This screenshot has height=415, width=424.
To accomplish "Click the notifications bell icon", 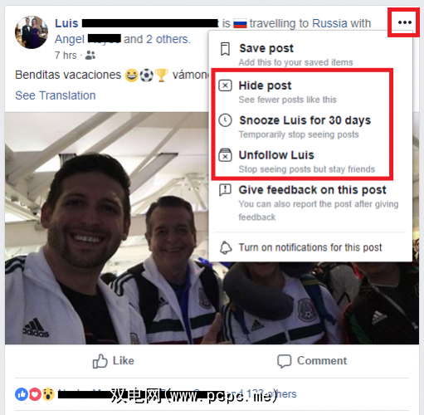I will (x=226, y=247).
